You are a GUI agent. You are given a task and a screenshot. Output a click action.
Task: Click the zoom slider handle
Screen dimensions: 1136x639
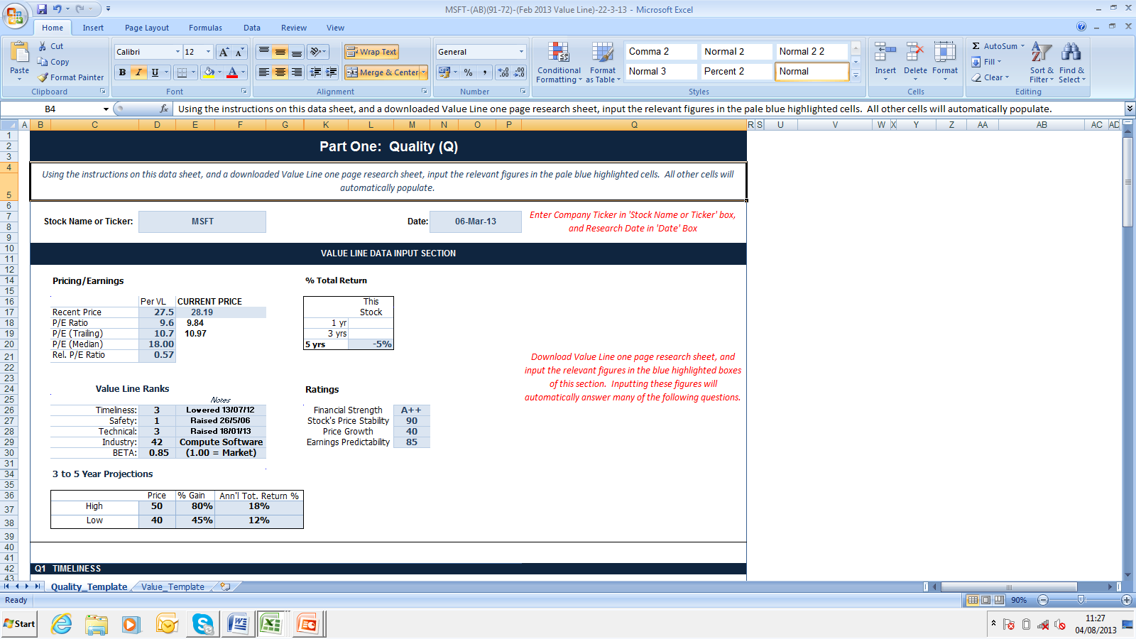(x=1081, y=600)
